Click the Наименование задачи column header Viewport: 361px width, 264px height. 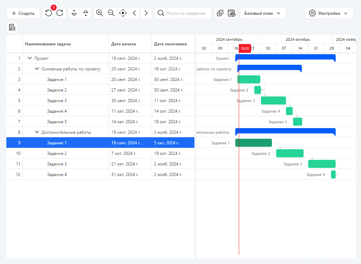point(66,44)
